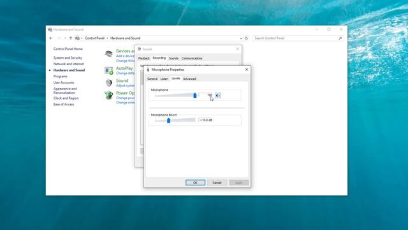Viewport: 408px width, 230px height.
Task: Switch to the Listen tab in Microphone Properties
Action: (x=164, y=79)
